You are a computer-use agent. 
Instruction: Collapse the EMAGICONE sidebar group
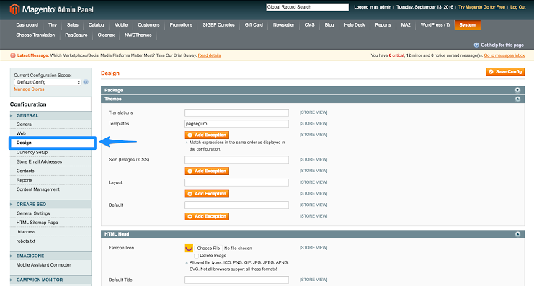50,256
